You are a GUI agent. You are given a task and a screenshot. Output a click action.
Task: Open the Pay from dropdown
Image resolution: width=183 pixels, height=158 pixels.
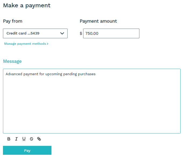[x=35, y=33]
